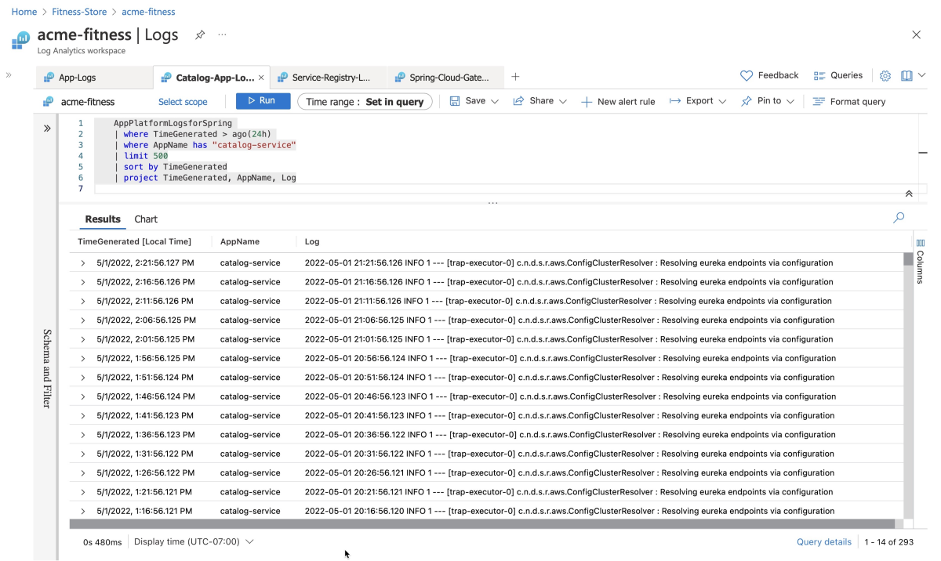The height and width of the screenshot is (561, 941).
Task: Pin the acme-fitness Logs page
Action: 200,35
